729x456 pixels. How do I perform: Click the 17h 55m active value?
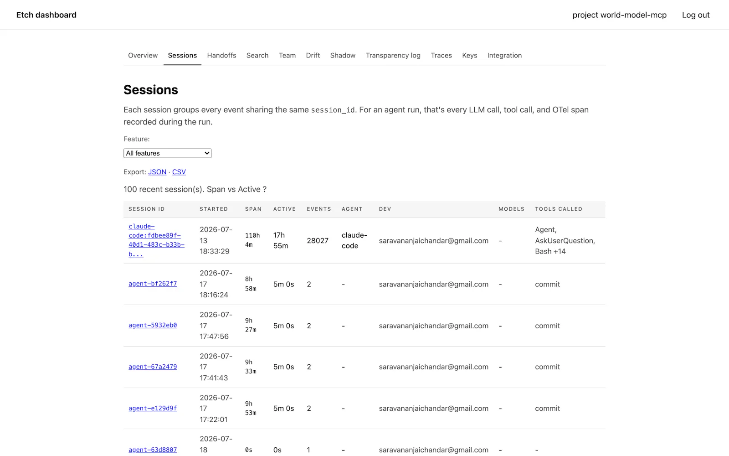(x=281, y=240)
